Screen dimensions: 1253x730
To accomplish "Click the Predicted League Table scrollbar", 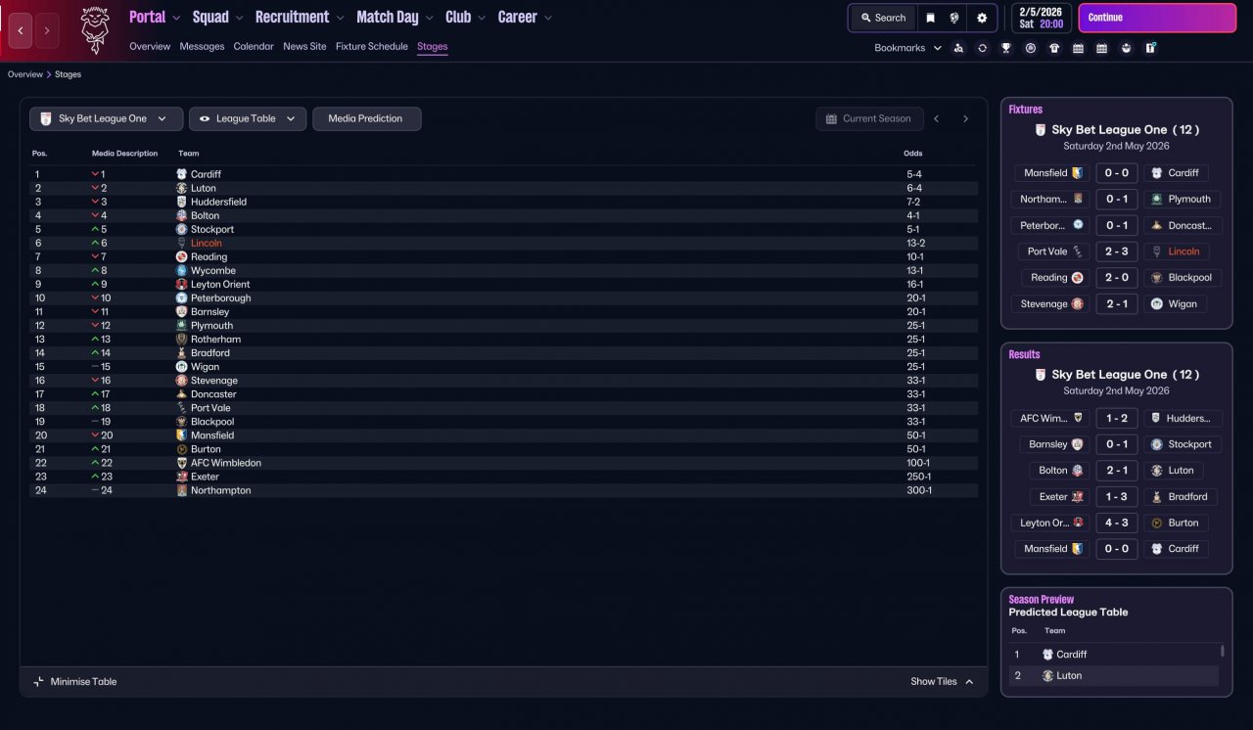I will click(1222, 651).
